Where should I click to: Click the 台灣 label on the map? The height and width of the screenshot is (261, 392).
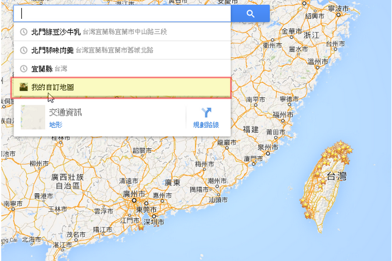pyautogui.click(x=337, y=177)
